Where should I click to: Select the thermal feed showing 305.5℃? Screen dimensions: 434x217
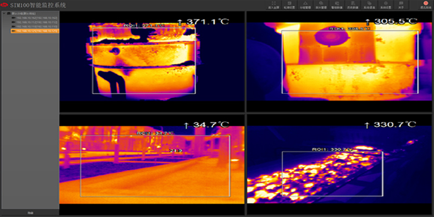coord(339,61)
